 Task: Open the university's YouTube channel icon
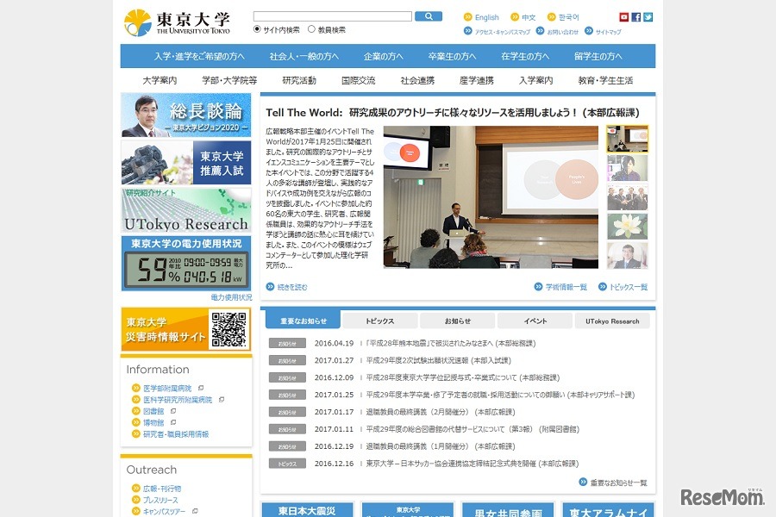[x=623, y=16]
